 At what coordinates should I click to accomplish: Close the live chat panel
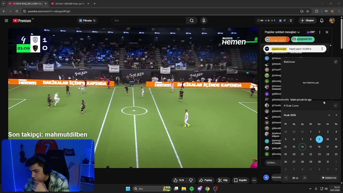[x=327, y=32]
